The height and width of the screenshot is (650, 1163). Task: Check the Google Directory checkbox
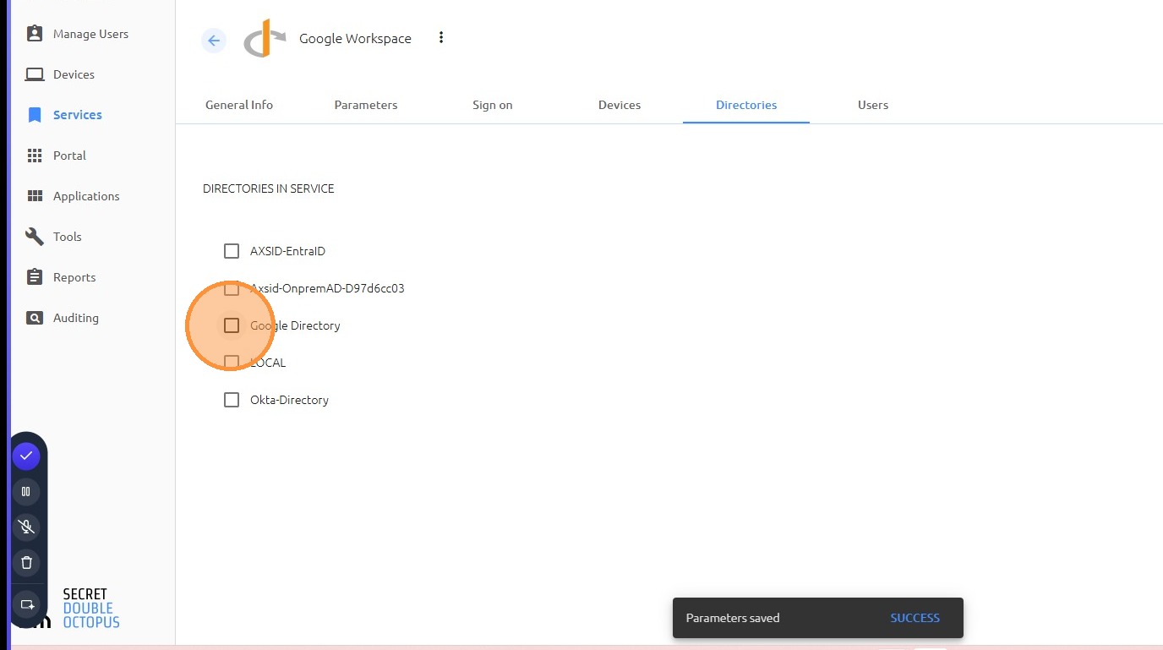coord(232,325)
